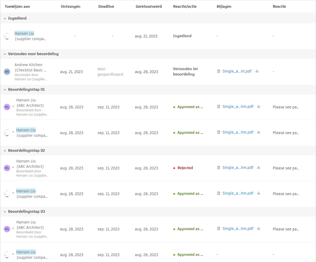Click download icon in Beoordelingsstap 01 supplier company row
Viewport: 316px width, 262px height.
click(259, 132)
